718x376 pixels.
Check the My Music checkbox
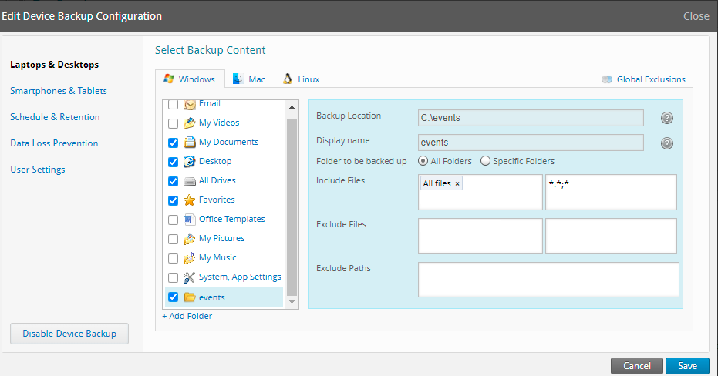pos(173,258)
